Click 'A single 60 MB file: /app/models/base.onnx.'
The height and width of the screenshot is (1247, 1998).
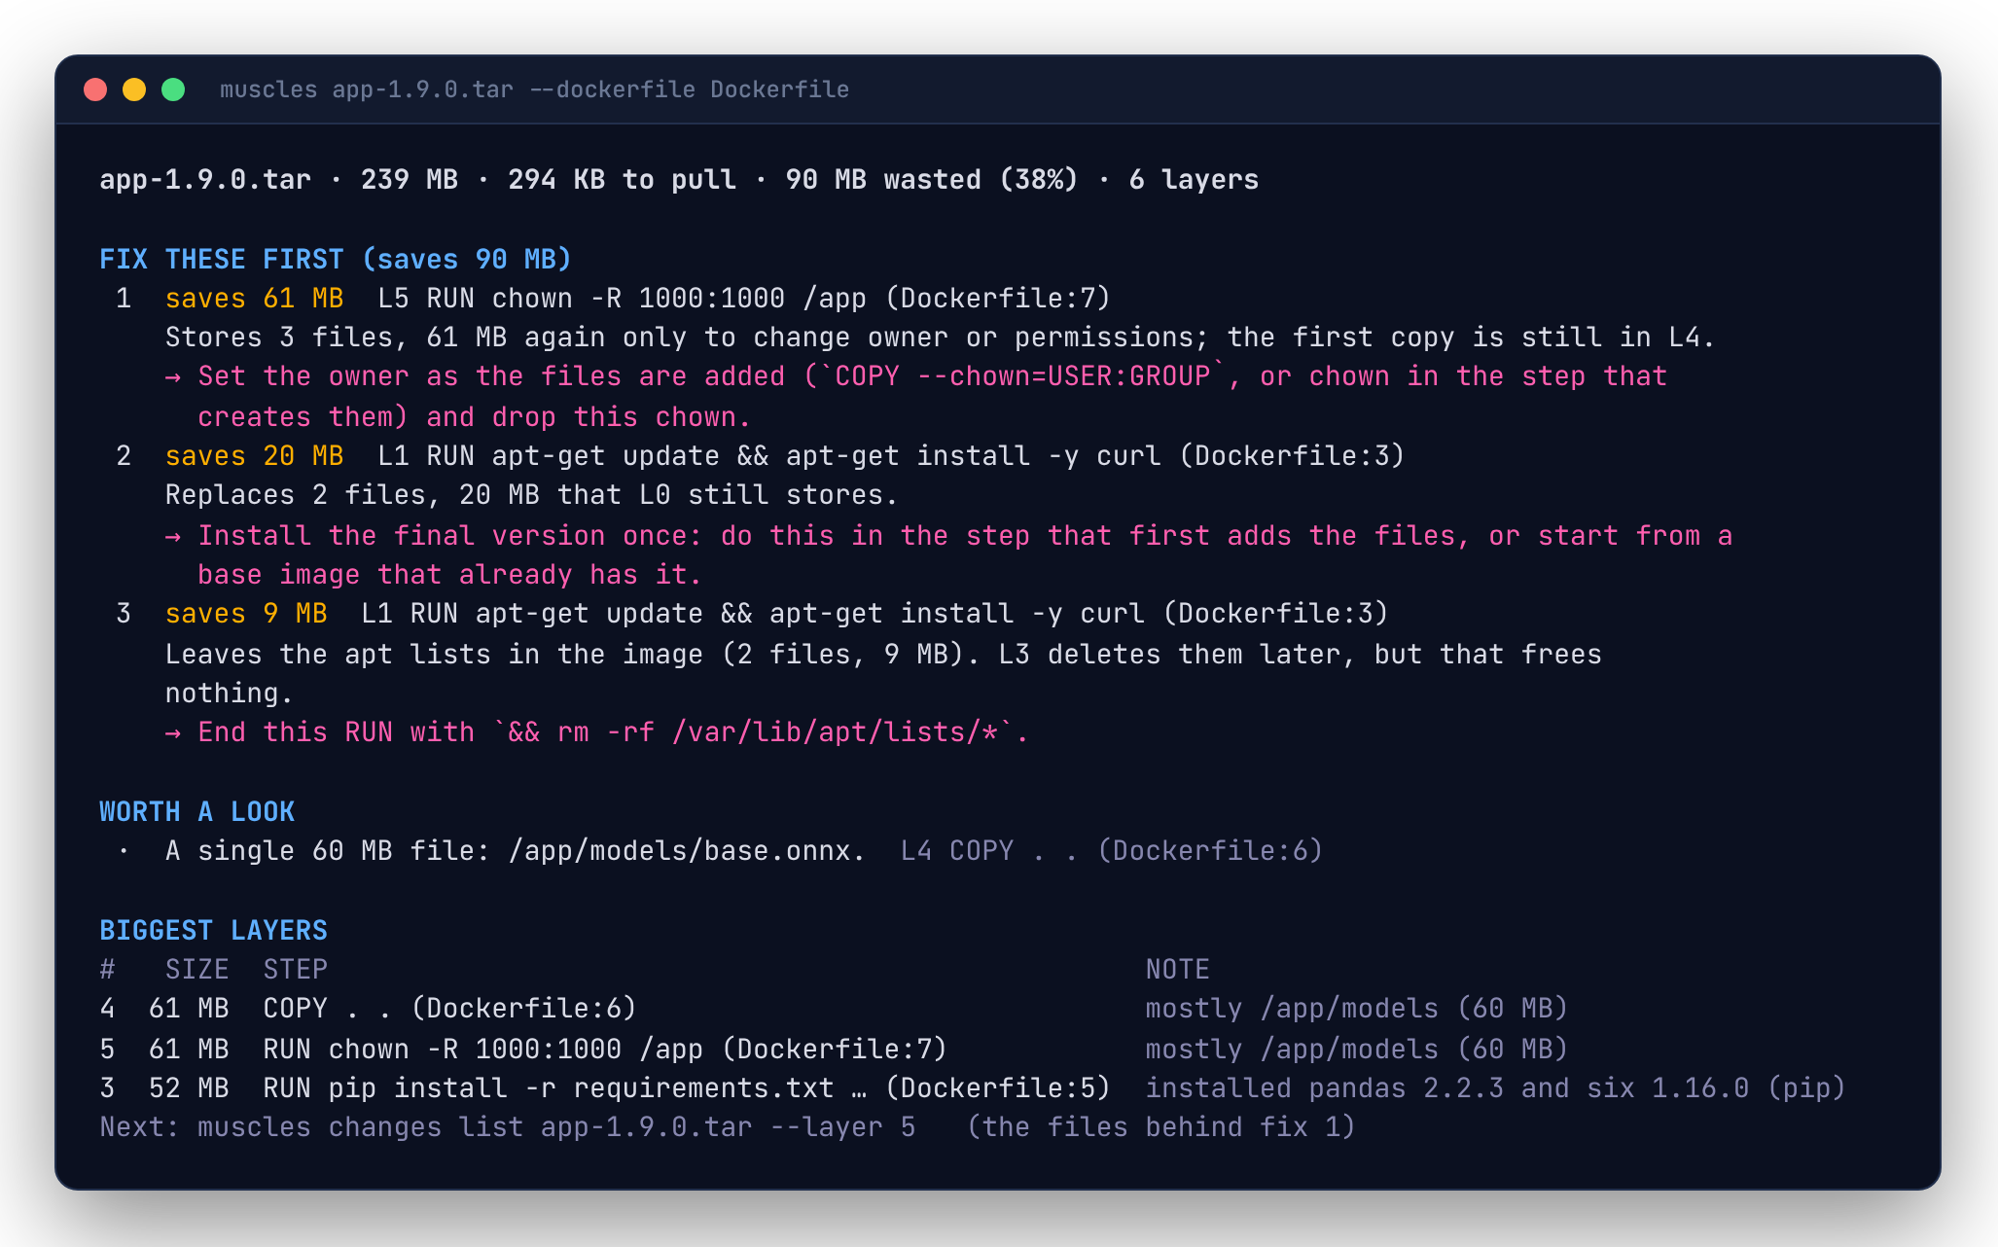[515, 851]
